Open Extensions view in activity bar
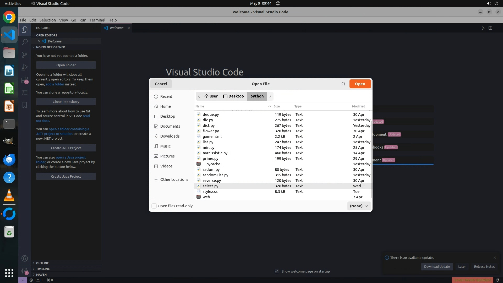 click(25, 80)
